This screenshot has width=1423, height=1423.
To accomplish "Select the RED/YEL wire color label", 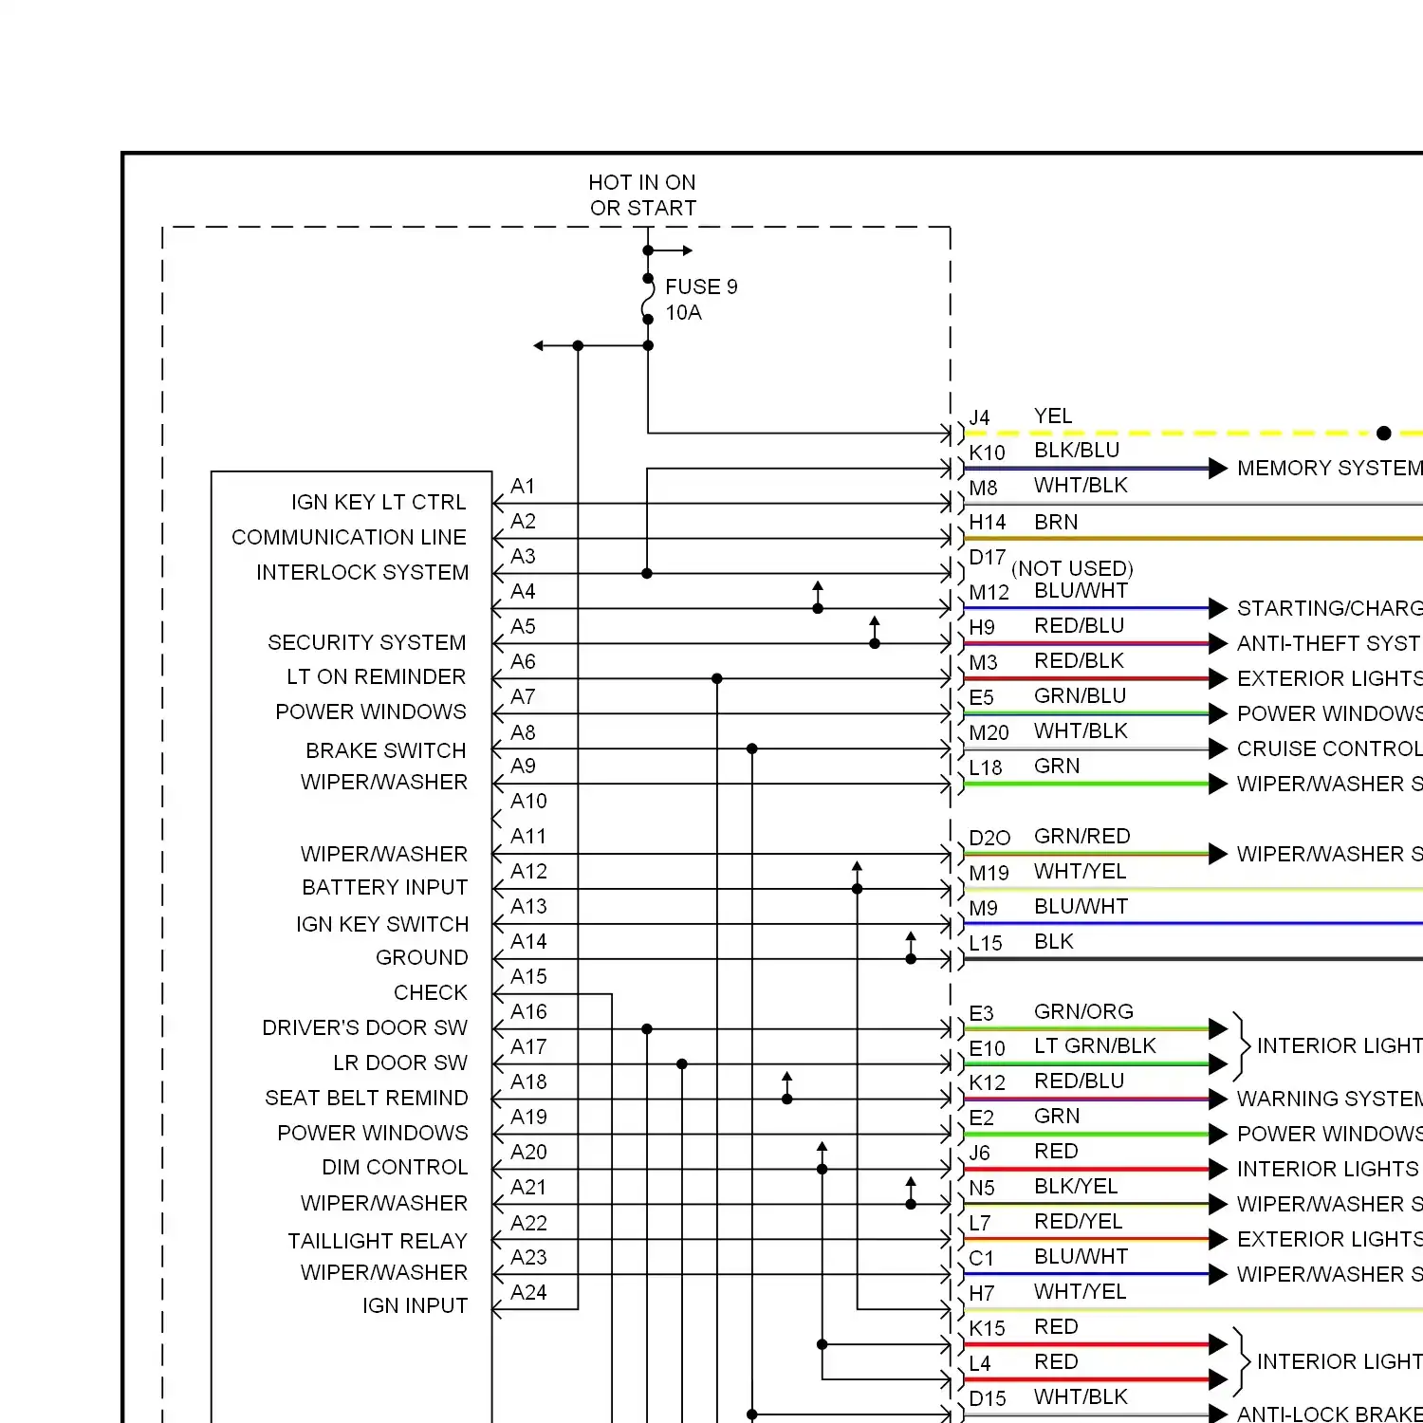I will (x=1078, y=1221).
